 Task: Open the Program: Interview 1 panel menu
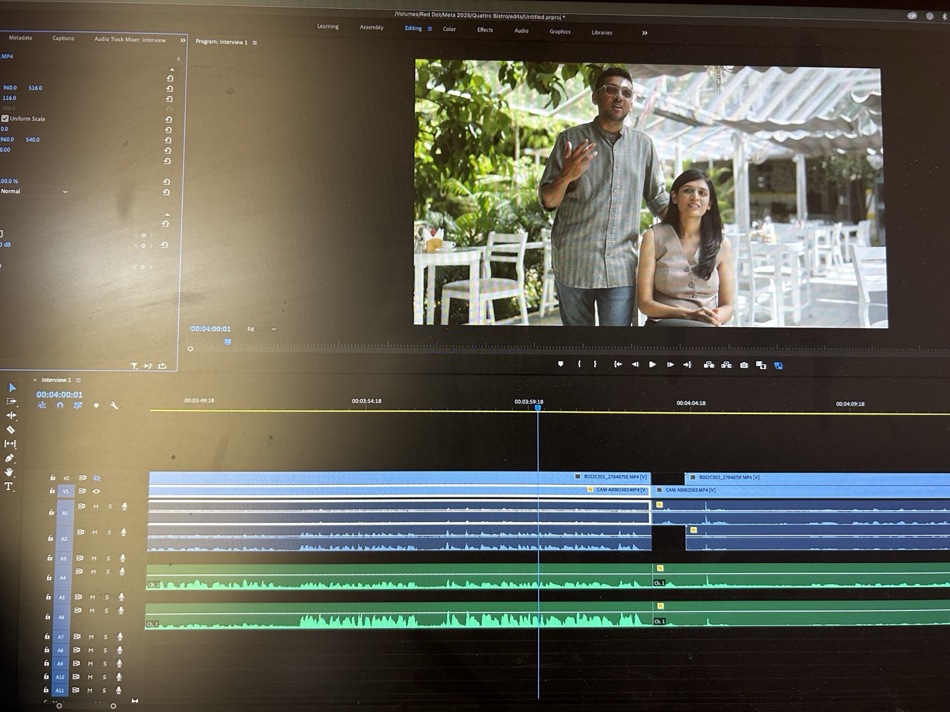(255, 43)
